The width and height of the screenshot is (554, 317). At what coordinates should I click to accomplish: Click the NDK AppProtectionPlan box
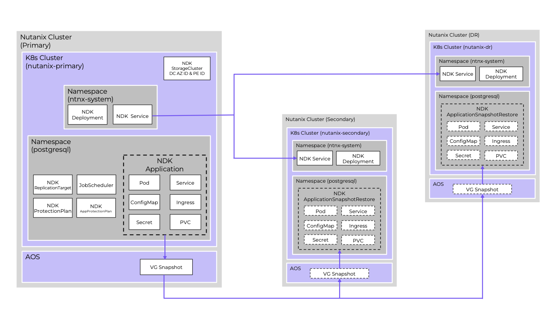pyautogui.click(x=96, y=208)
